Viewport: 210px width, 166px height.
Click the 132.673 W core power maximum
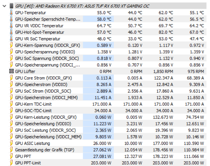(163, 117)
